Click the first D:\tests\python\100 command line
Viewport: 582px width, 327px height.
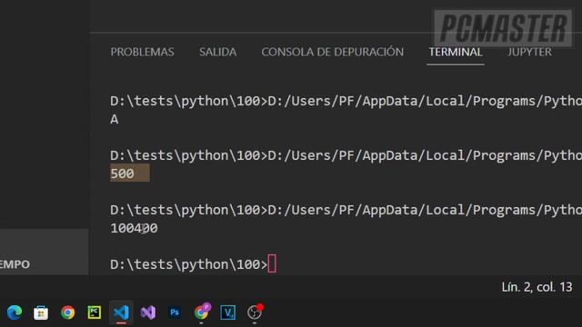pos(346,101)
